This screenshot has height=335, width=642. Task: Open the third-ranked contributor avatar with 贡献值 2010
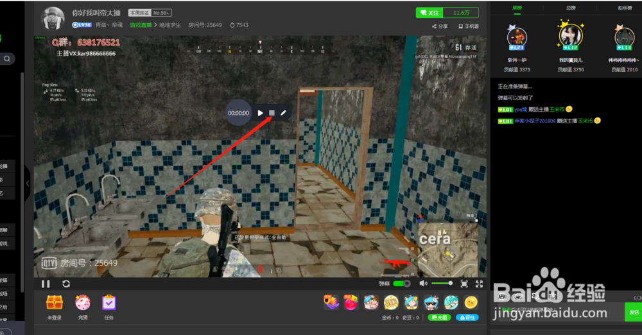[625, 38]
